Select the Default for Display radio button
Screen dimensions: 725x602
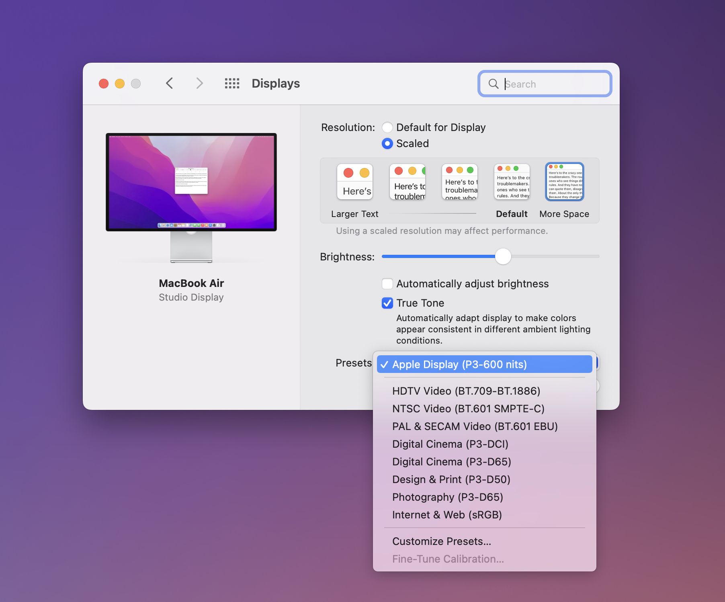coord(387,127)
